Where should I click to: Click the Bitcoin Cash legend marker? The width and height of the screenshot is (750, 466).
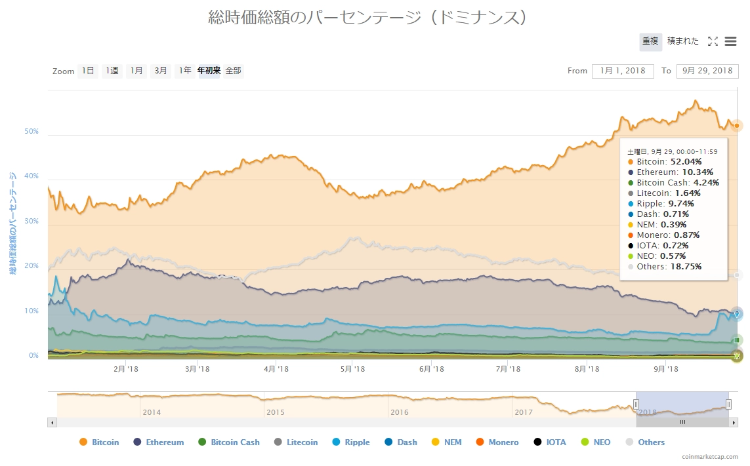tap(202, 442)
